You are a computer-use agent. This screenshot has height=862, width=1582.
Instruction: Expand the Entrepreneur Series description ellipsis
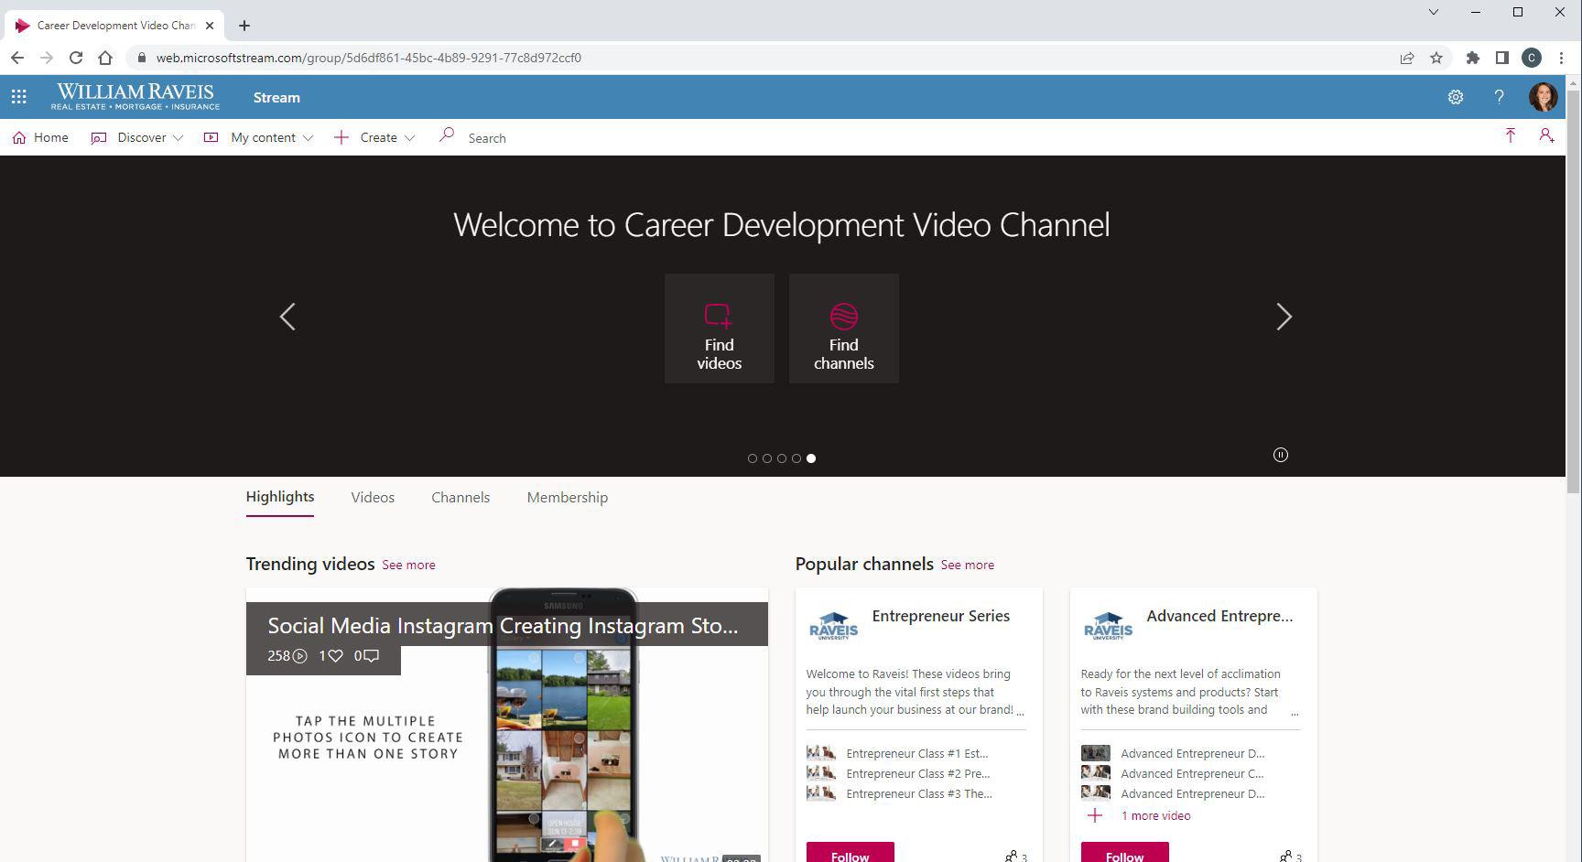[x=1020, y=711]
